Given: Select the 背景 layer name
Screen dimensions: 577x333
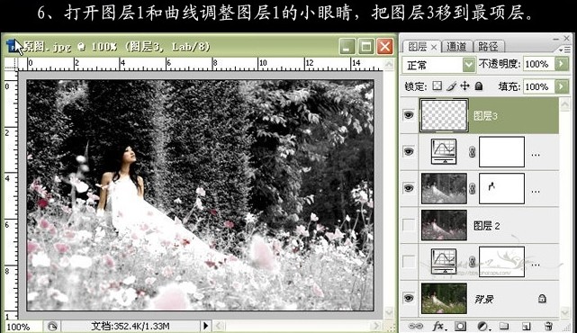Looking at the screenshot, I should pyautogui.click(x=483, y=299).
